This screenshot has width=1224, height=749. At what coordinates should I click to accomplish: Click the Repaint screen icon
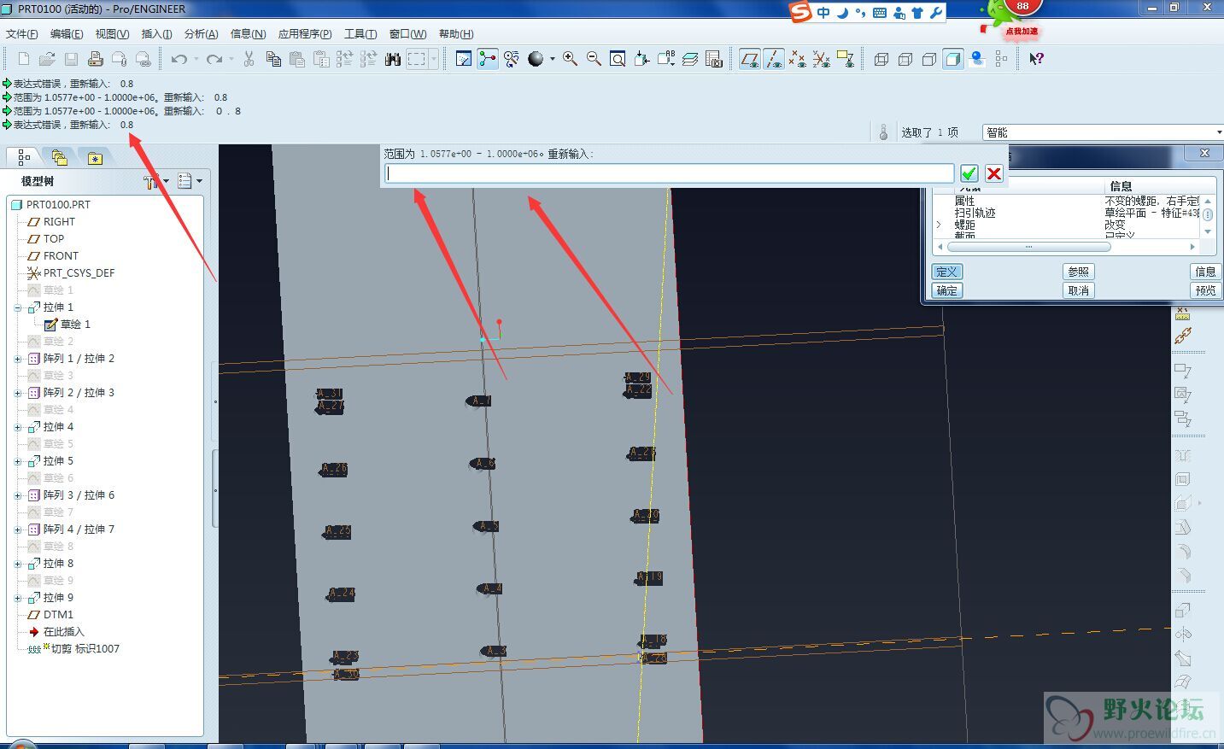[464, 59]
